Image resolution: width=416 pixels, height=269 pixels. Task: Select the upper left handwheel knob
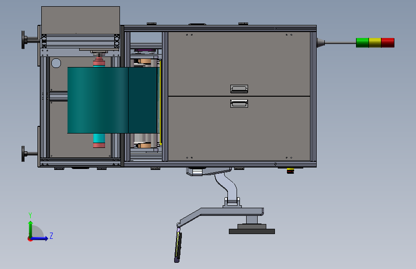click(24, 40)
